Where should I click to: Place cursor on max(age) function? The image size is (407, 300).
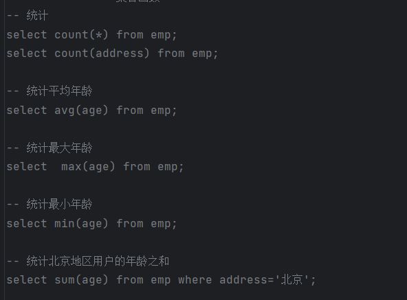tap(88, 167)
